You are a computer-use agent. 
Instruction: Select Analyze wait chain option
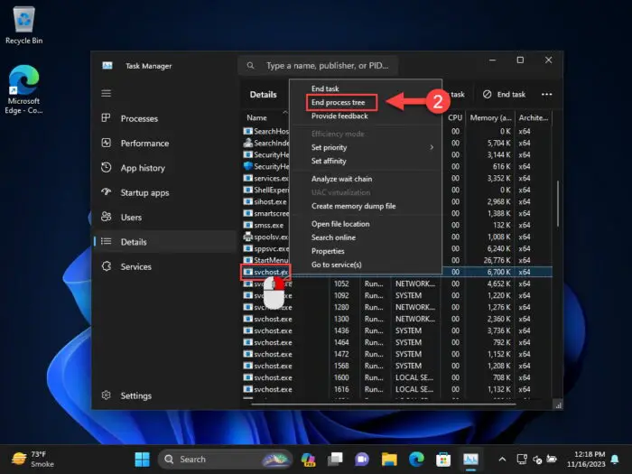341,179
